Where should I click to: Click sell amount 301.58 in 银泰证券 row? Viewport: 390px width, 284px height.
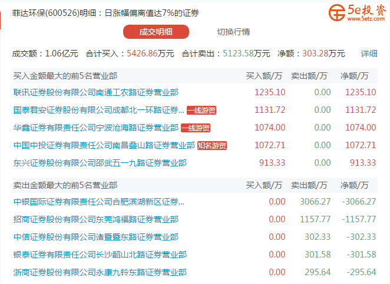pos(318,255)
